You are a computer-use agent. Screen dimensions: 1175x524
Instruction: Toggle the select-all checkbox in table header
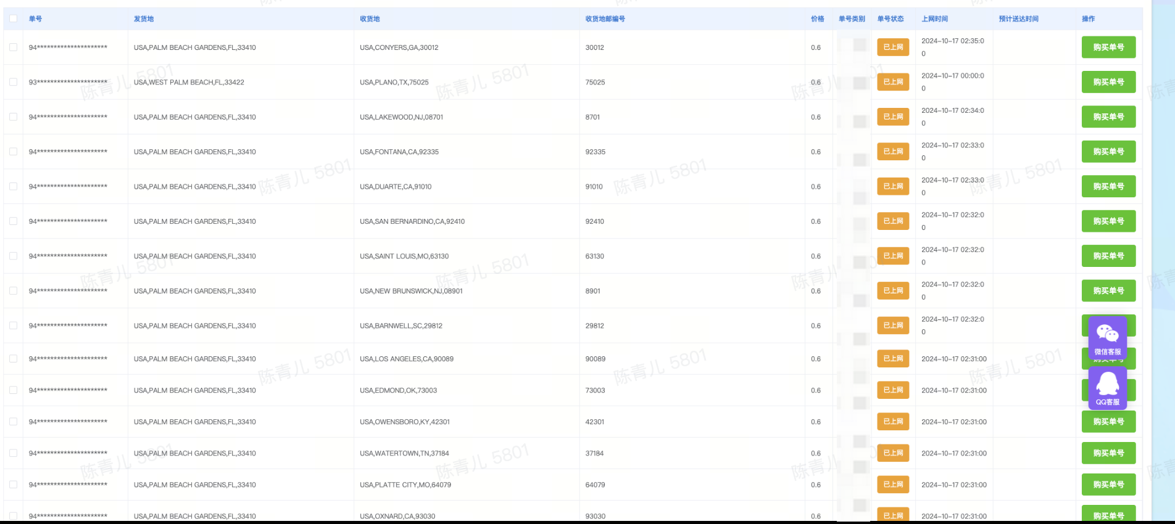pos(13,18)
